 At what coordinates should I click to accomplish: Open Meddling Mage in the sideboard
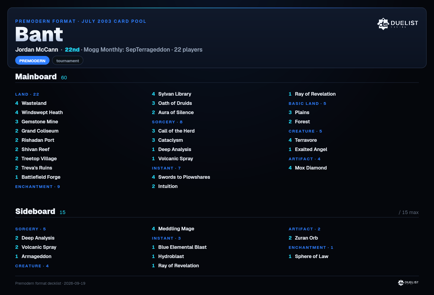point(173,229)
